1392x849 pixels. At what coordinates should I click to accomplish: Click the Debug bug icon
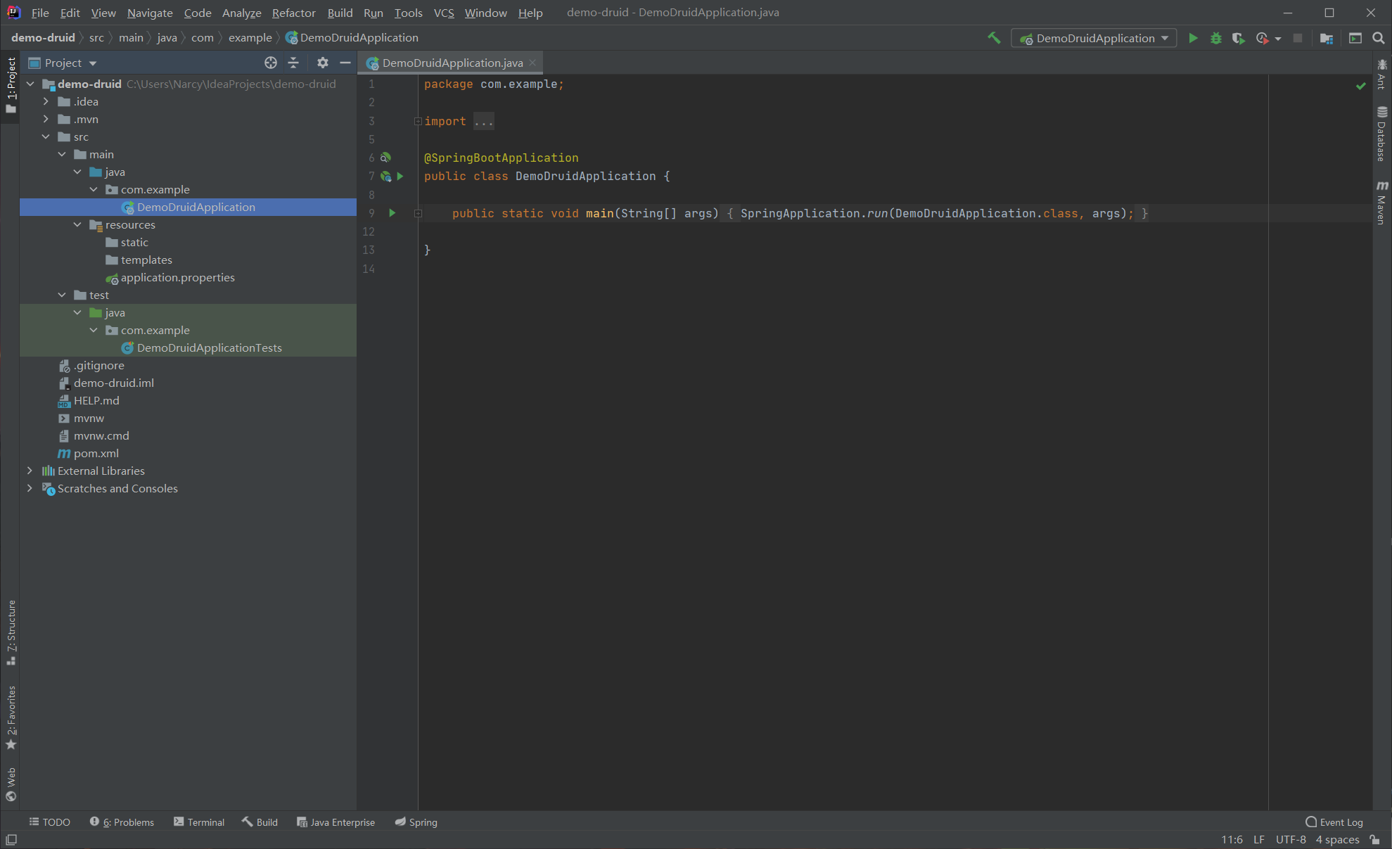coord(1215,38)
